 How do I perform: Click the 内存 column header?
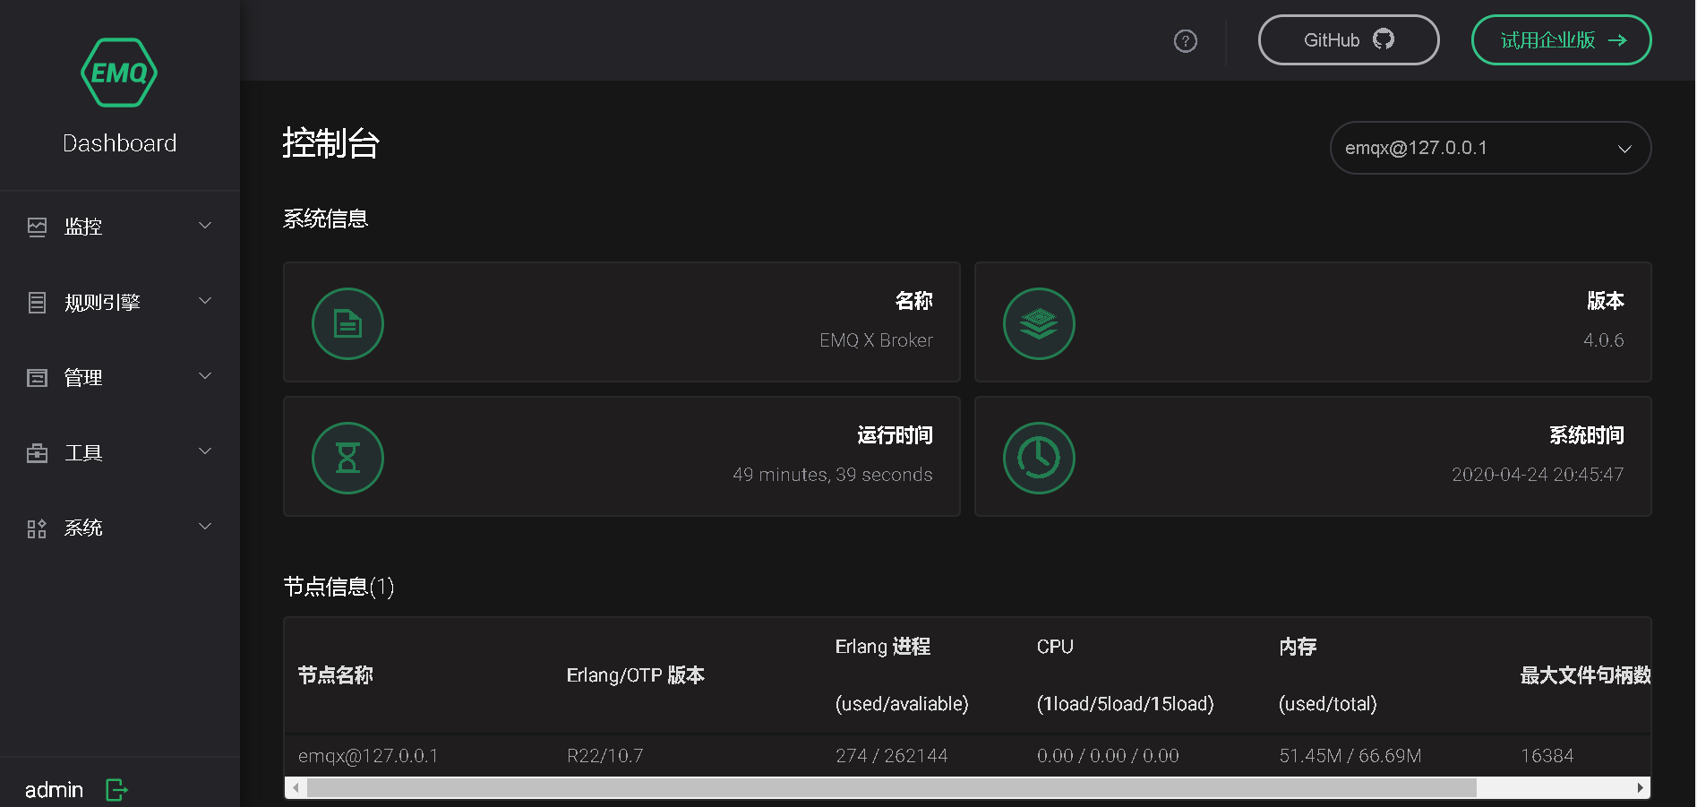[x=1298, y=647]
